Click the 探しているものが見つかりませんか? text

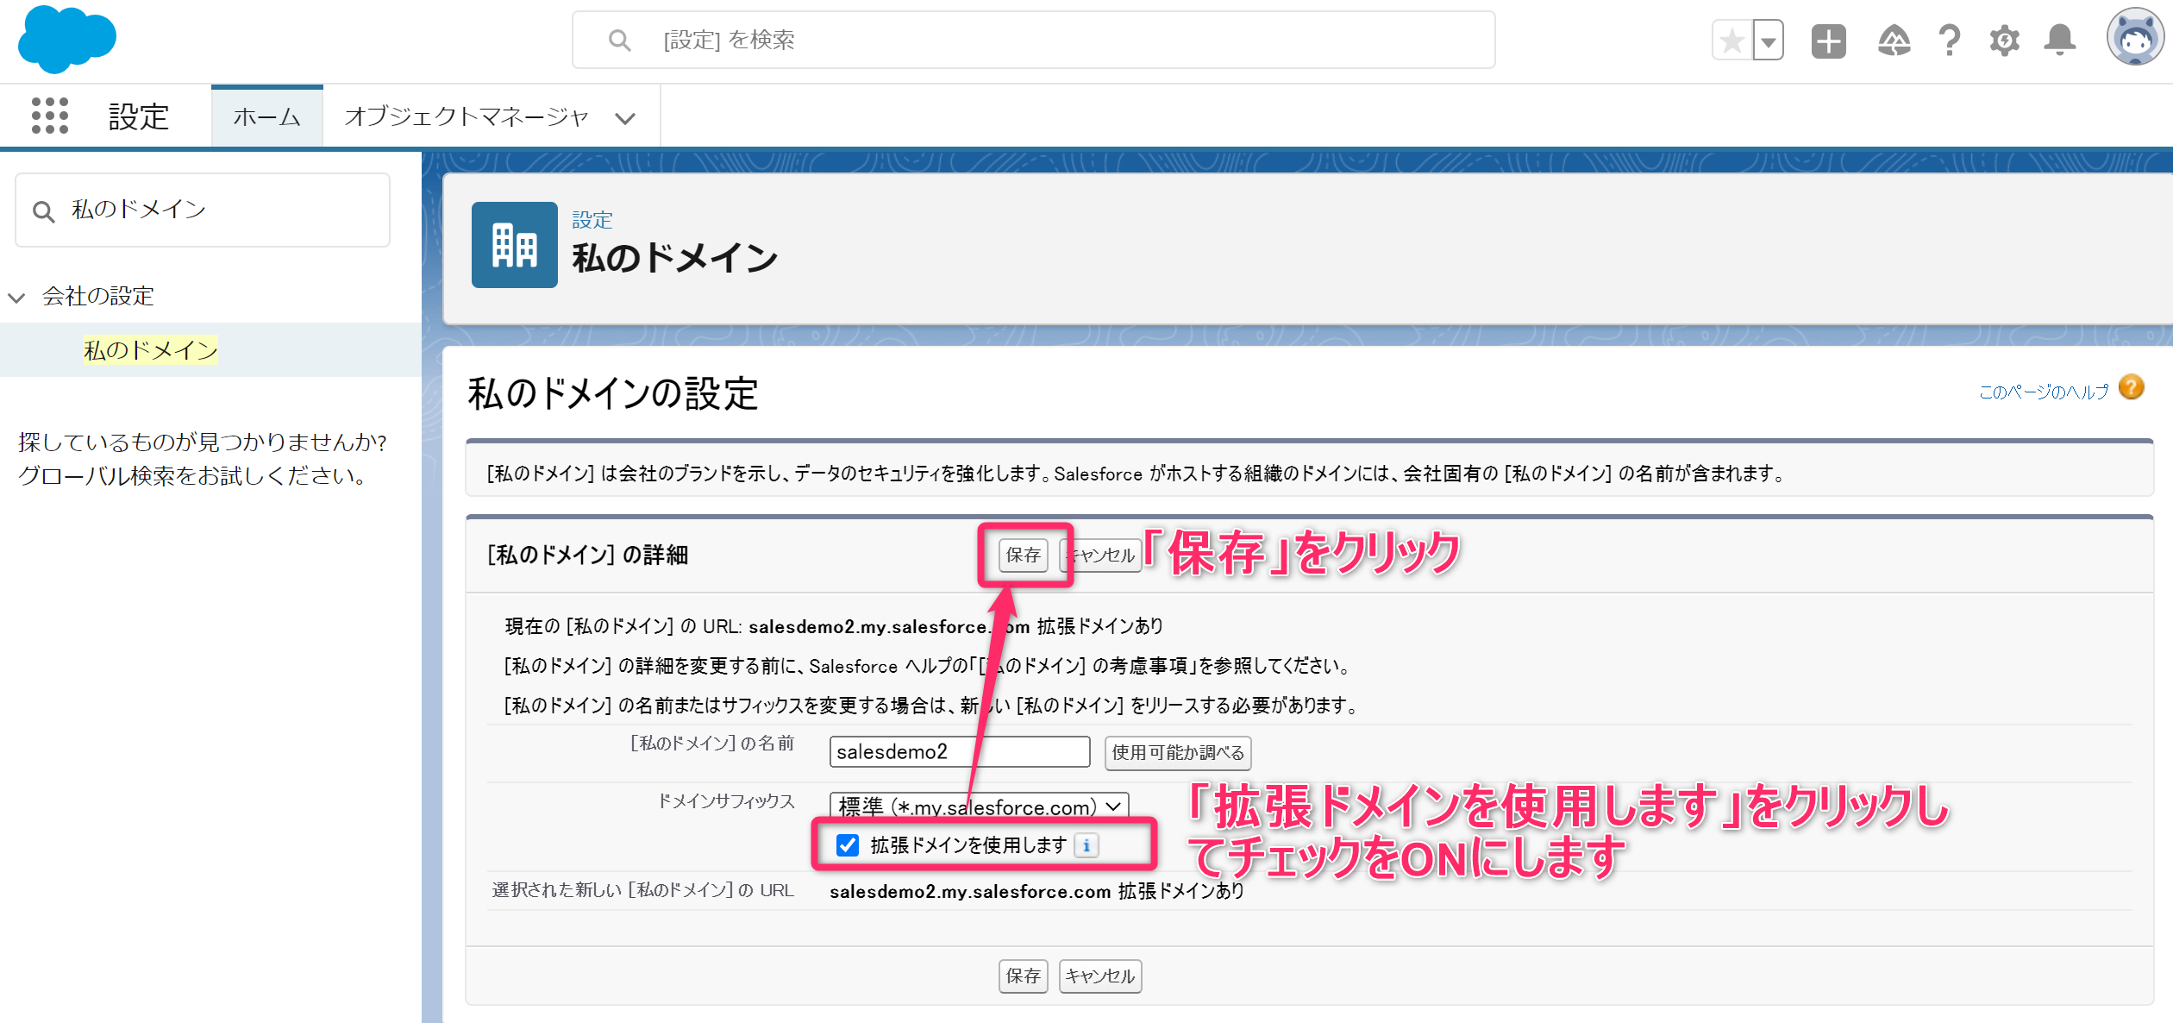[203, 442]
